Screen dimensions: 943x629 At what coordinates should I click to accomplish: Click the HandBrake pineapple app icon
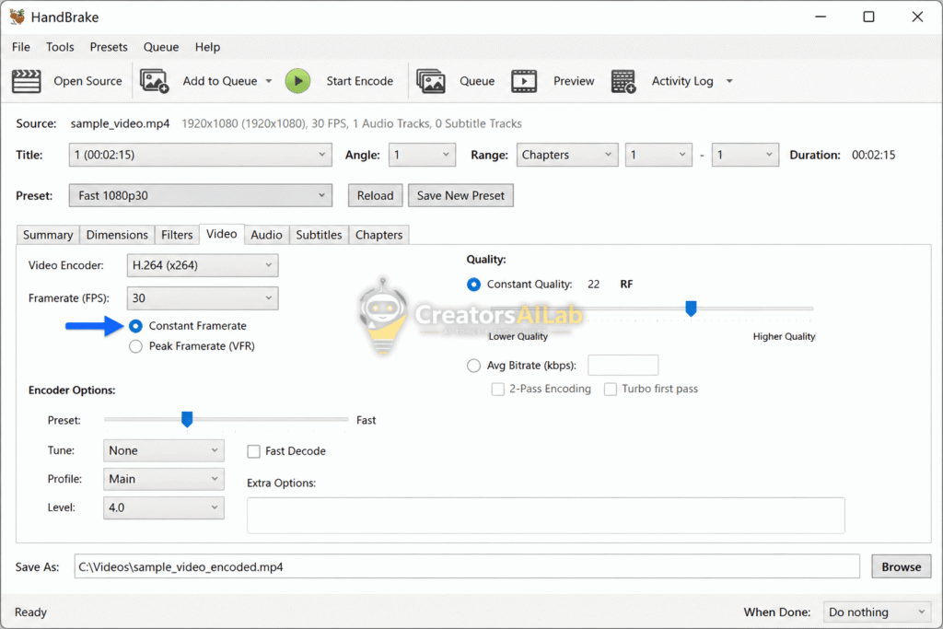(x=17, y=17)
